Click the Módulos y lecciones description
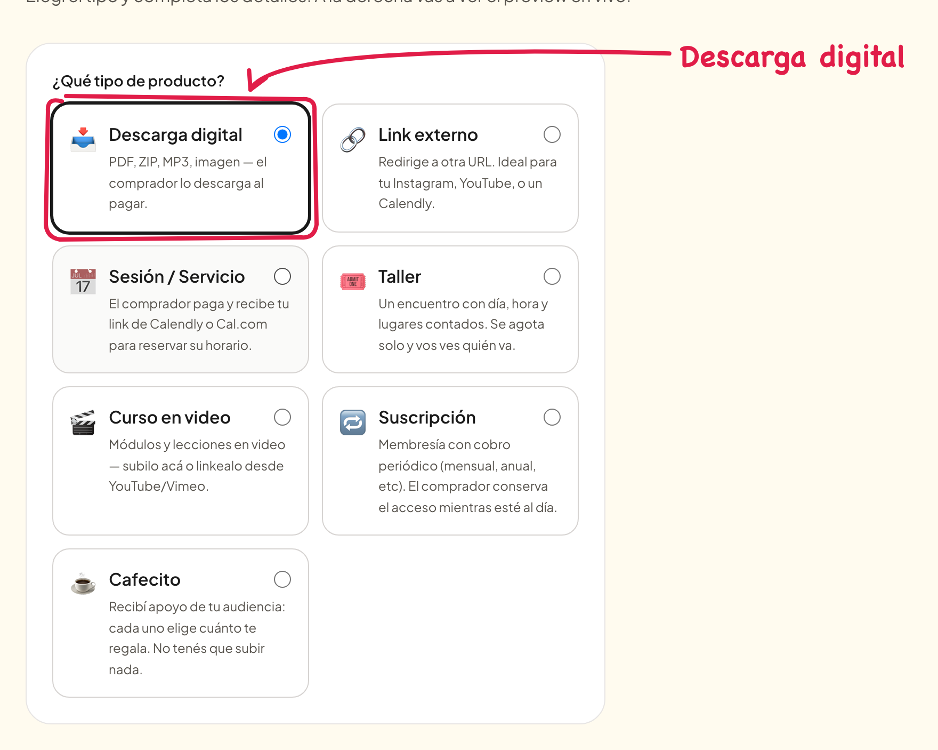 (x=197, y=465)
